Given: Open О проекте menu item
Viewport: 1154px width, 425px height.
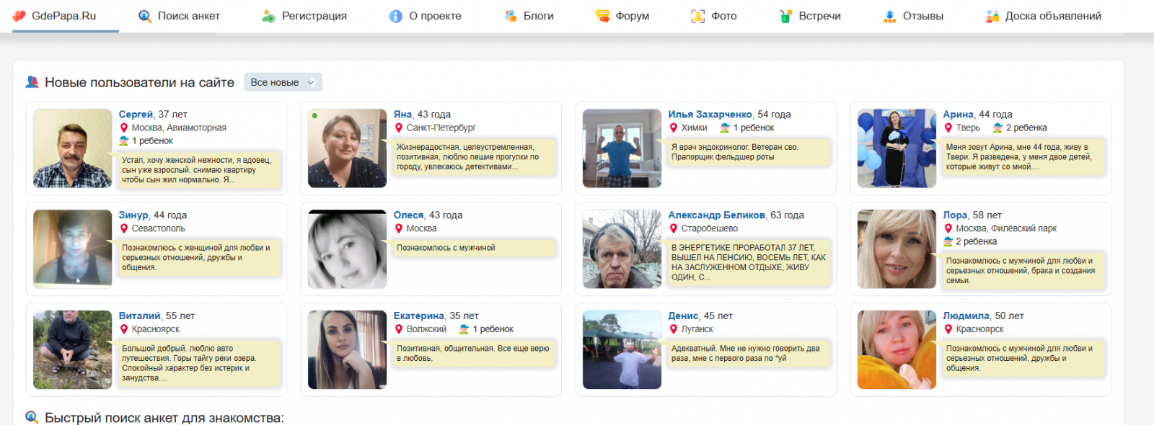Looking at the screenshot, I should (x=426, y=16).
